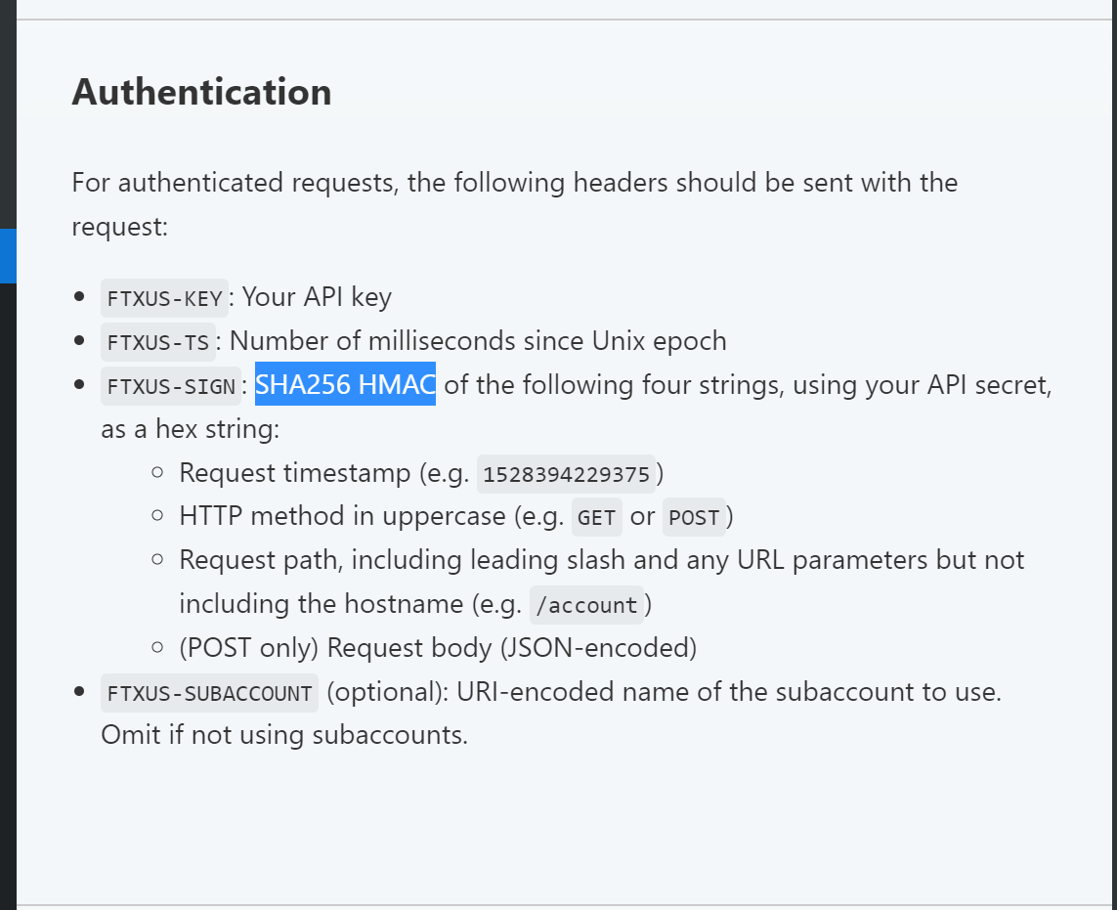Image resolution: width=1117 pixels, height=910 pixels.
Task: Click the blue active sidebar marker
Action: point(8,256)
